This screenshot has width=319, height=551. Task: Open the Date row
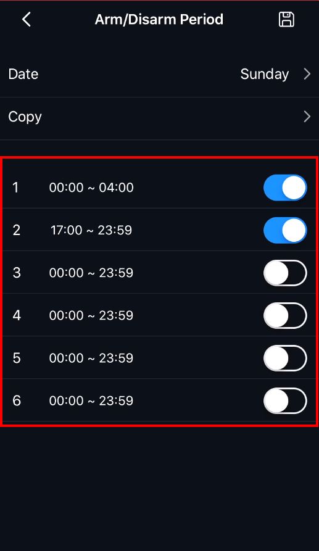click(159, 74)
